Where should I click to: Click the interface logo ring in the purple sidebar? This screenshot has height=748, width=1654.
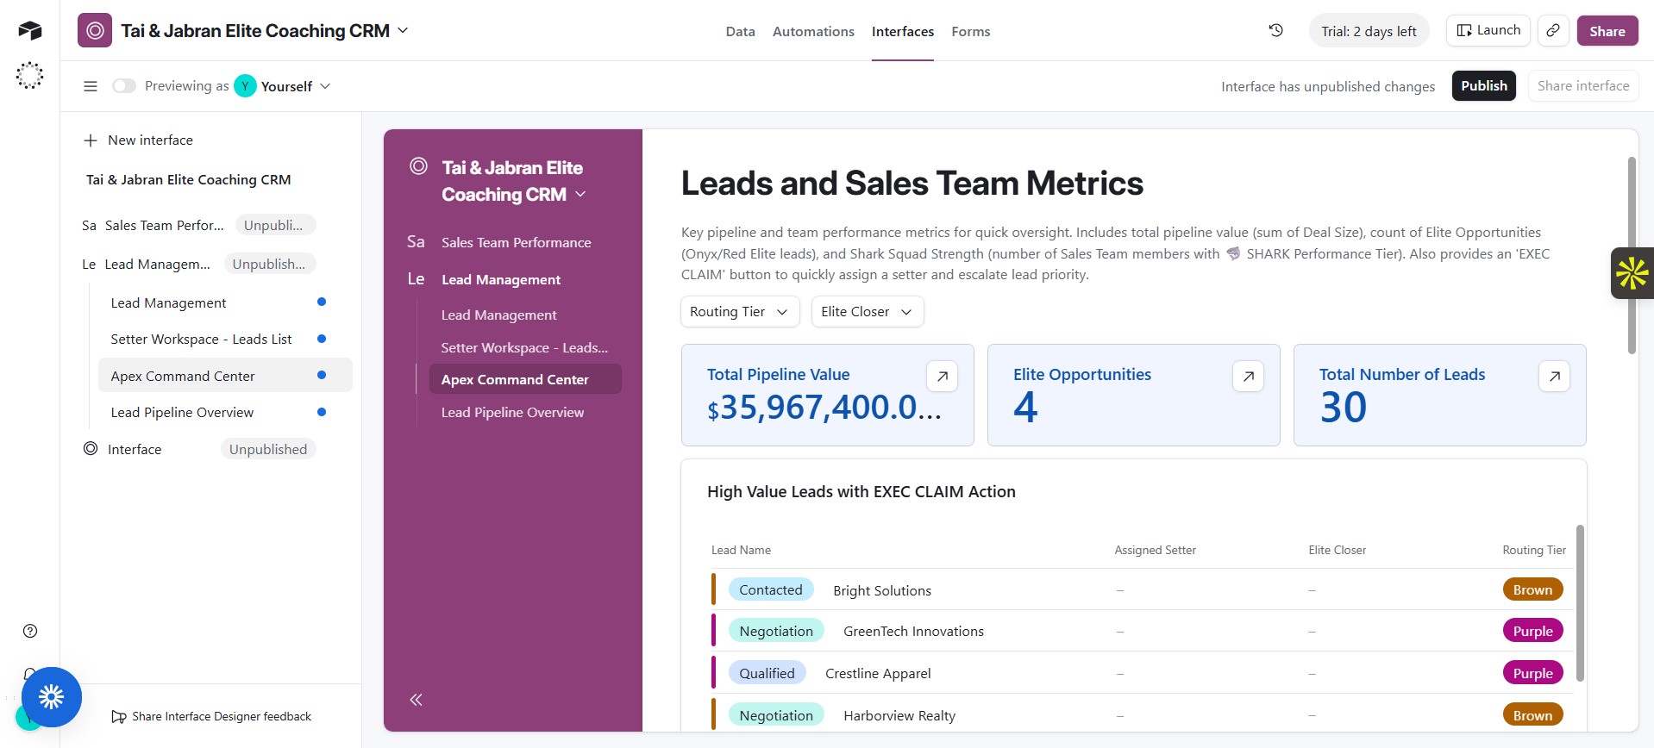click(418, 166)
